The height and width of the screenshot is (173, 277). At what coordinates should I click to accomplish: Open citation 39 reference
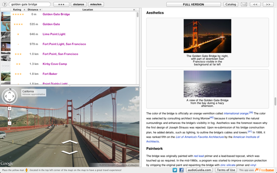click(x=251, y=113)
